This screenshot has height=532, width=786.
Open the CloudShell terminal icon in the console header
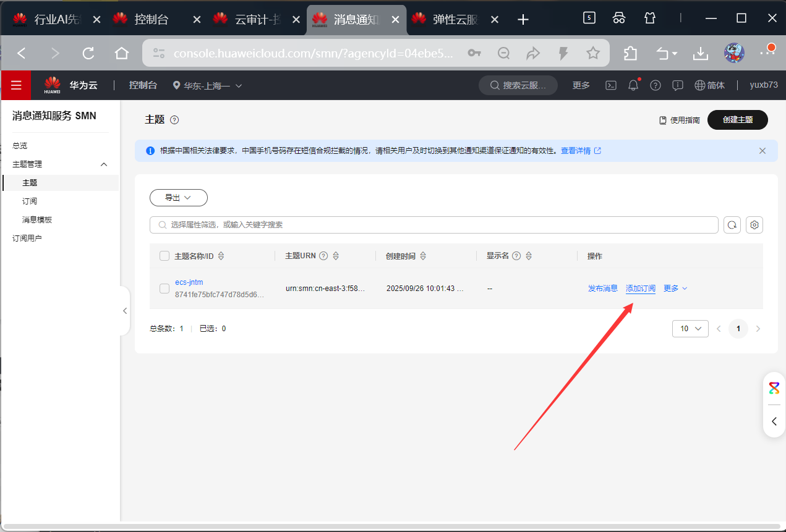point(610,85)
